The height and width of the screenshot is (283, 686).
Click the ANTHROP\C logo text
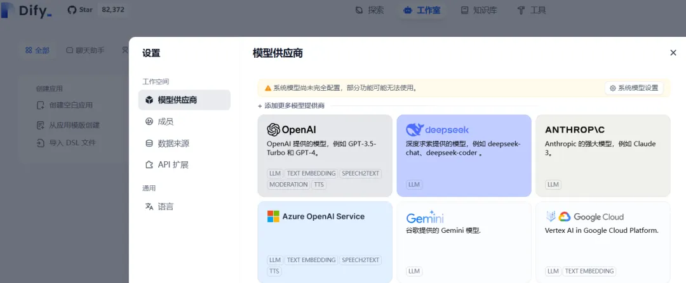(x=575, y=130)
